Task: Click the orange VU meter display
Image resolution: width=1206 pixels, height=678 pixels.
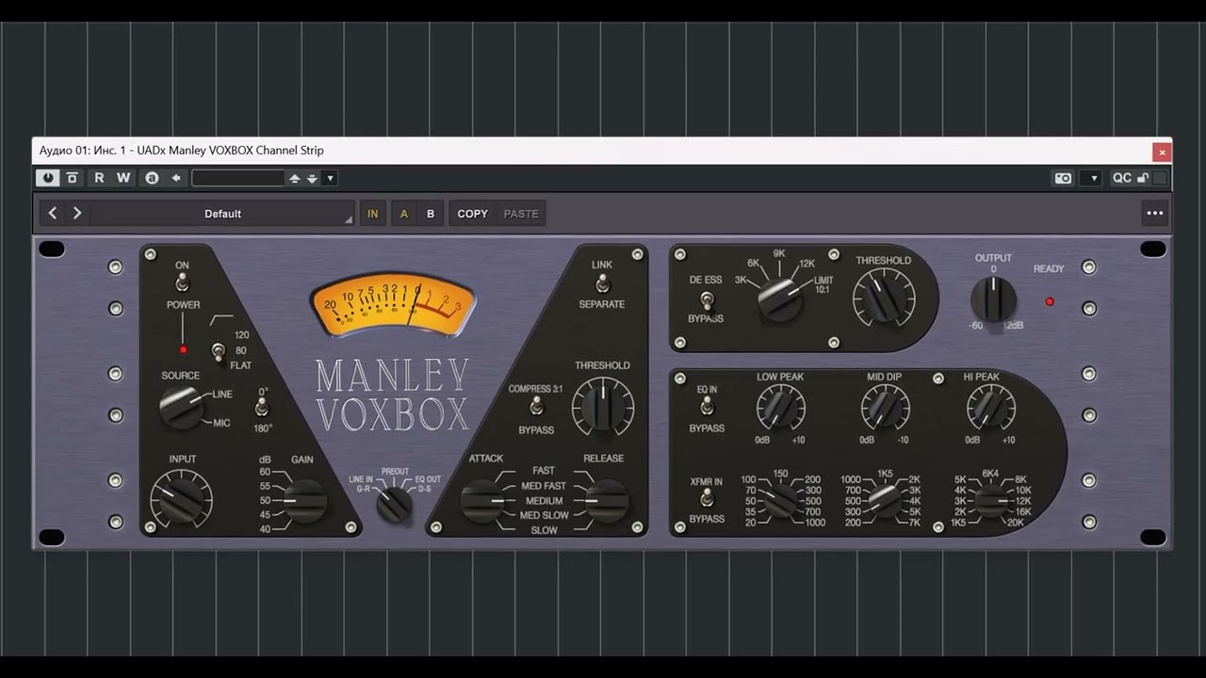Action: click(x=393, y=303)
